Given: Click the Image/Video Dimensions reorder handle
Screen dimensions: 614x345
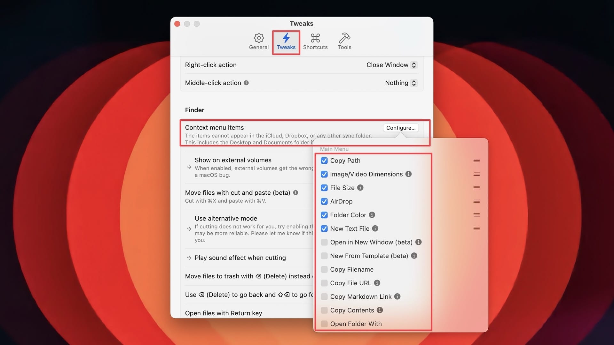Looking at the screenshot, I should pos(476,174).
